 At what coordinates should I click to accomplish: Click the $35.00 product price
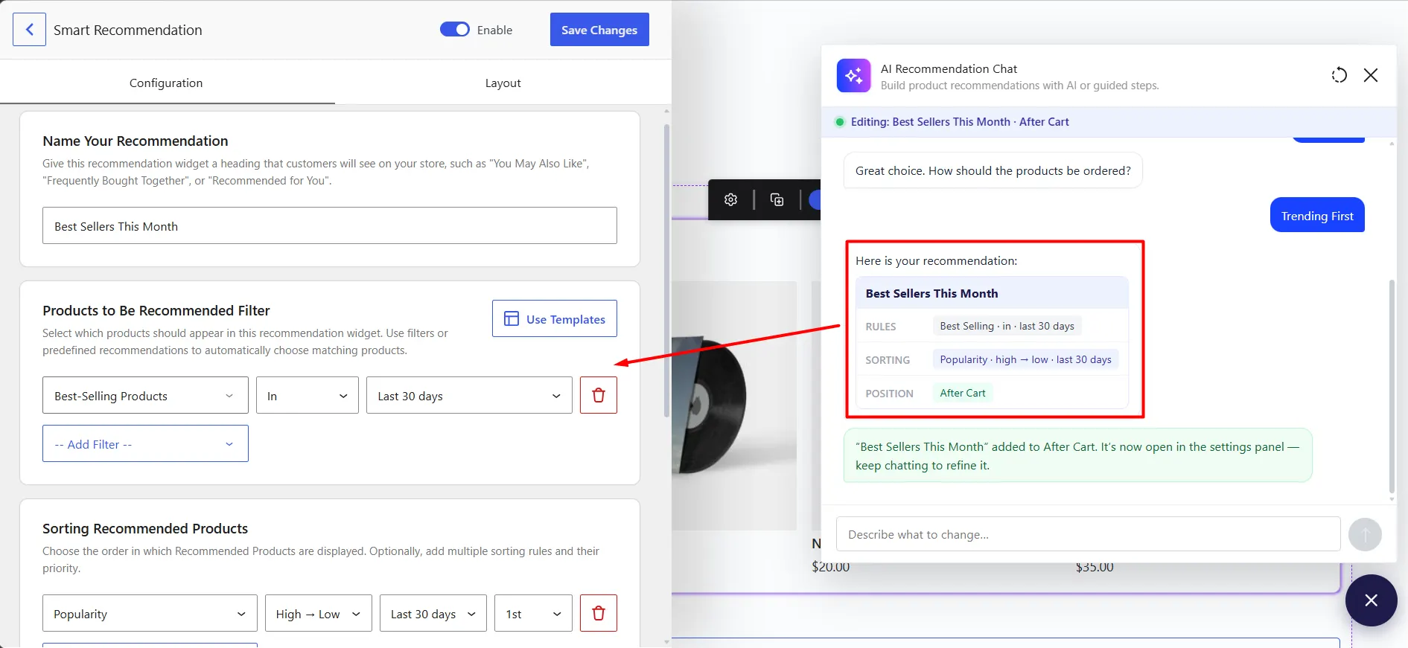point(1095,567)
